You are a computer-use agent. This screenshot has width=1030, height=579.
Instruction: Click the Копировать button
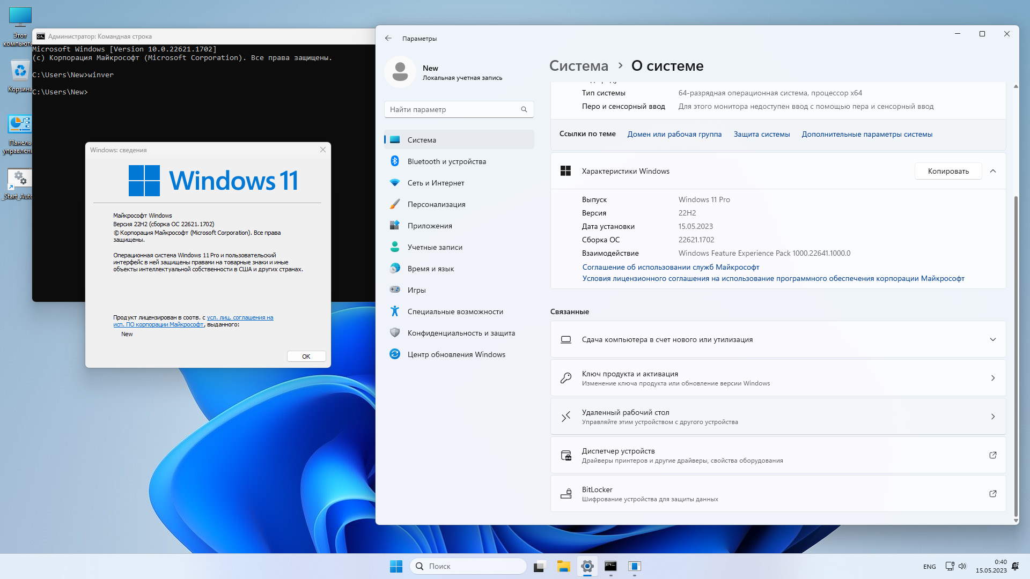pyautogui.click(x=948, y=171)
